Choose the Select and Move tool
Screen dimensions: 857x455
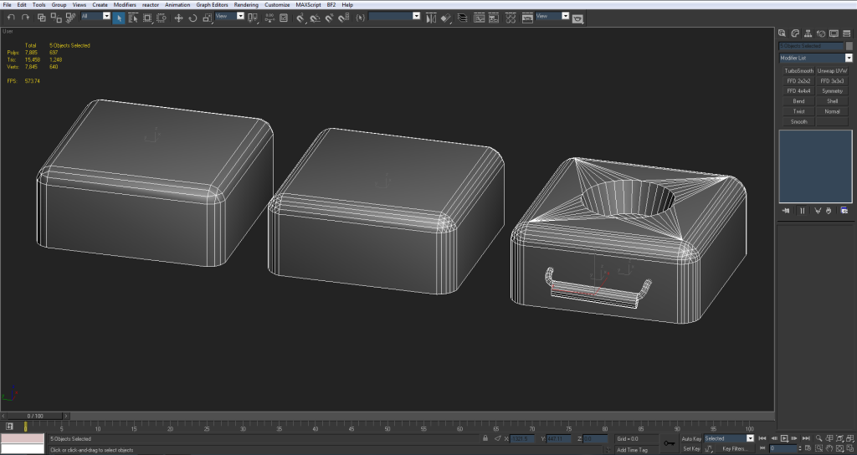178,17
